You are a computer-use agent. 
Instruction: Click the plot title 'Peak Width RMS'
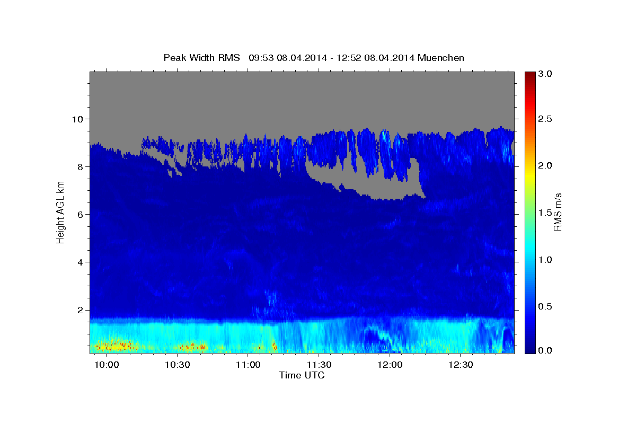click(x=202, y=57)
